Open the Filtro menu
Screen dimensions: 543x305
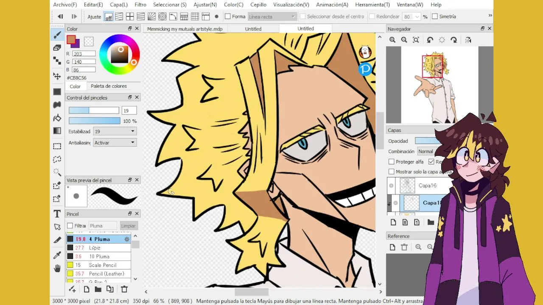click(140, 5)
